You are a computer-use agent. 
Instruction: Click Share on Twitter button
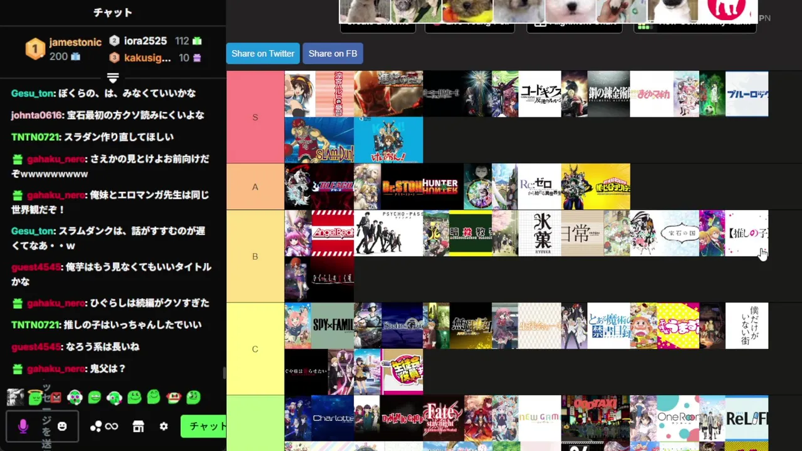[263, 53]
